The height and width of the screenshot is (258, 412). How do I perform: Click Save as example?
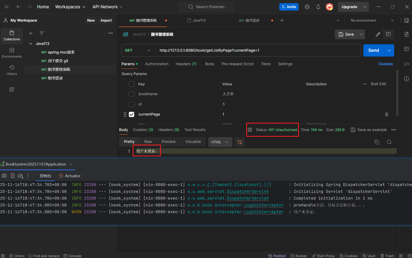(x=369, y=130)
